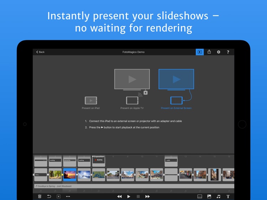Screen dimensions: 267x200
Task: Select the slide with pine trees by road
Action: click(113, 175)
